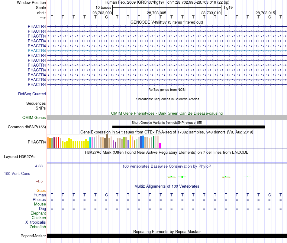
Task: Open the Short Genetic Variants from dbSNP title
Action: point(167,123)
